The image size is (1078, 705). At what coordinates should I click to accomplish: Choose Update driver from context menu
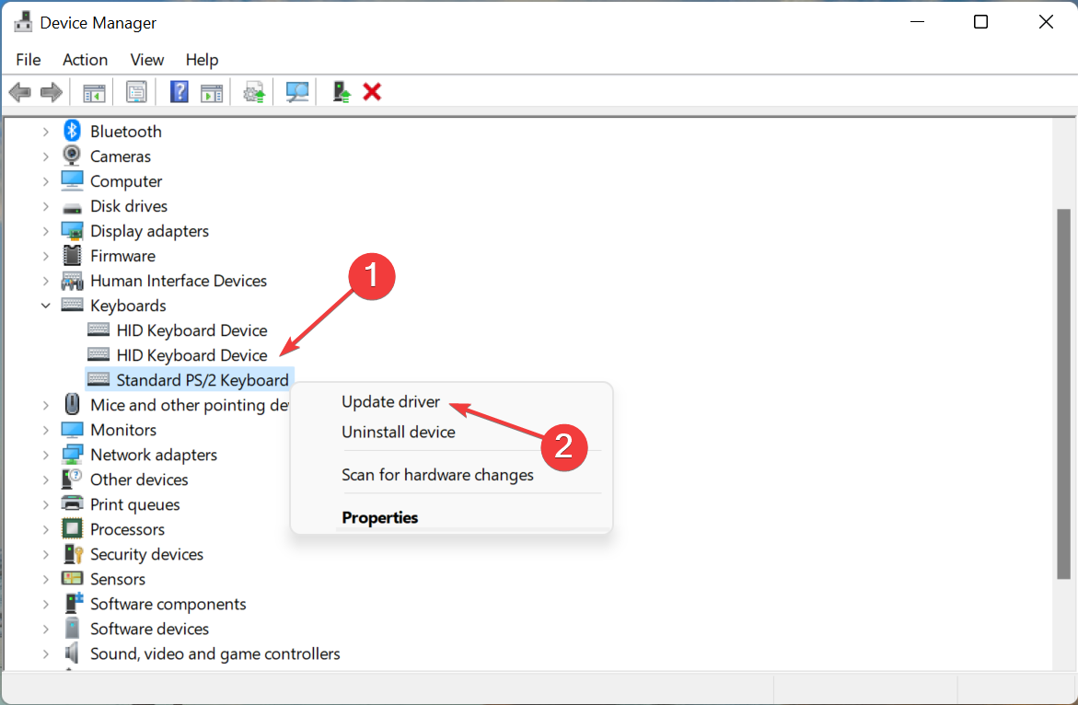coord(390,401)
